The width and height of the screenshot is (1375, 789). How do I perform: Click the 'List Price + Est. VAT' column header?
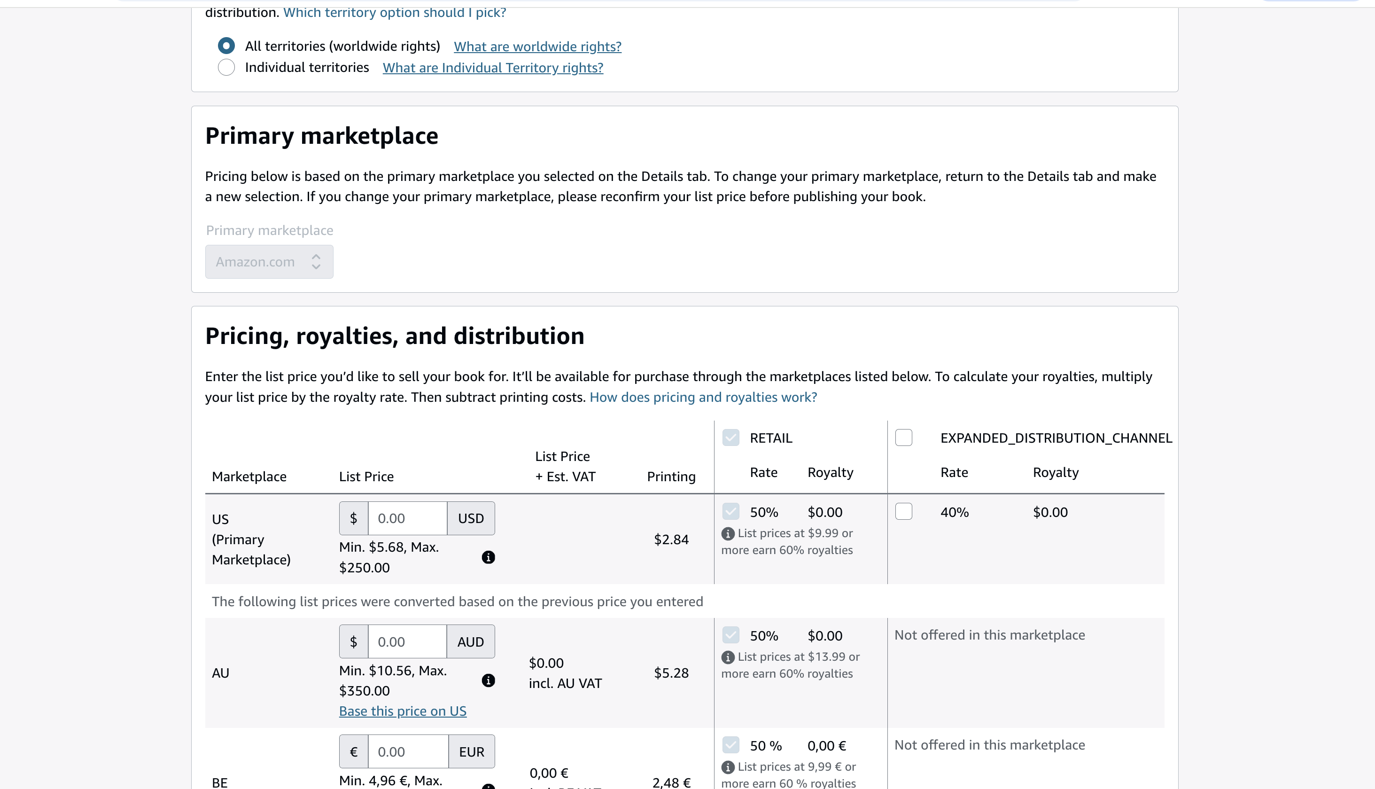[565, 466]
